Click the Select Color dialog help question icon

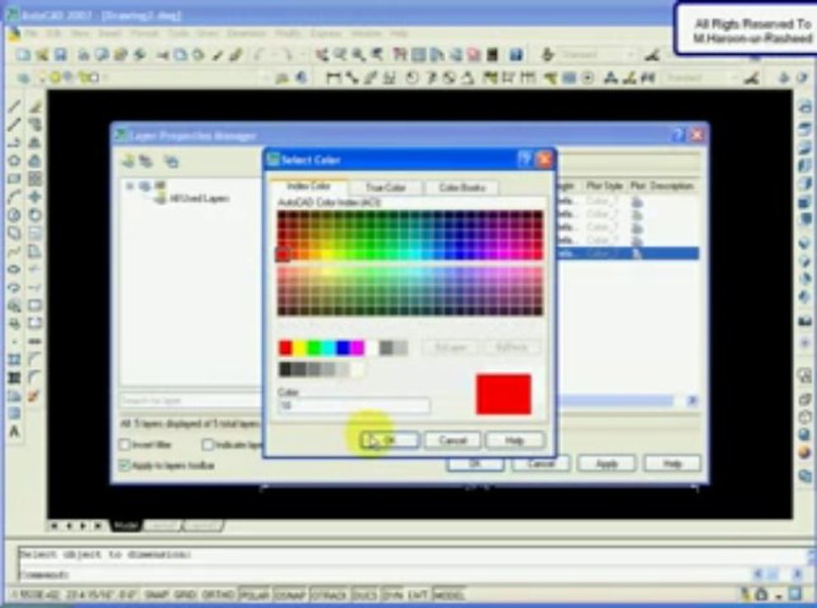(x=526, y=159)
